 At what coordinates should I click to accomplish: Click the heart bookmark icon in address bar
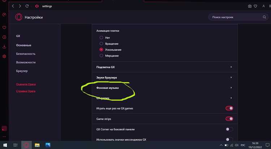click(x=255, y=6)
